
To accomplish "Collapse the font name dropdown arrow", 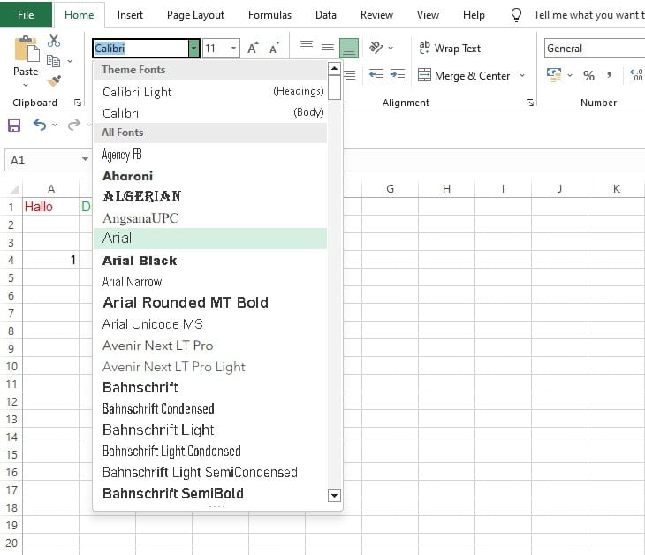I will pyautogui.click(x=193, y=49).
